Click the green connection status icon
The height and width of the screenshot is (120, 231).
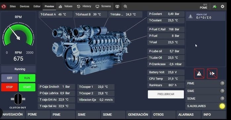click(x=215, y=7)
